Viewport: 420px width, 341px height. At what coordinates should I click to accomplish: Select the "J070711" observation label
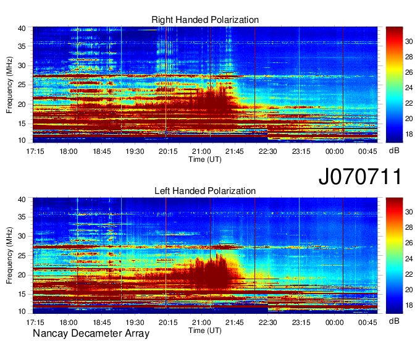(x=360, y=176)
